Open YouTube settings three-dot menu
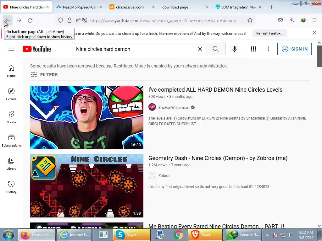This screenshot has height=241, width=322. (269, 49)
